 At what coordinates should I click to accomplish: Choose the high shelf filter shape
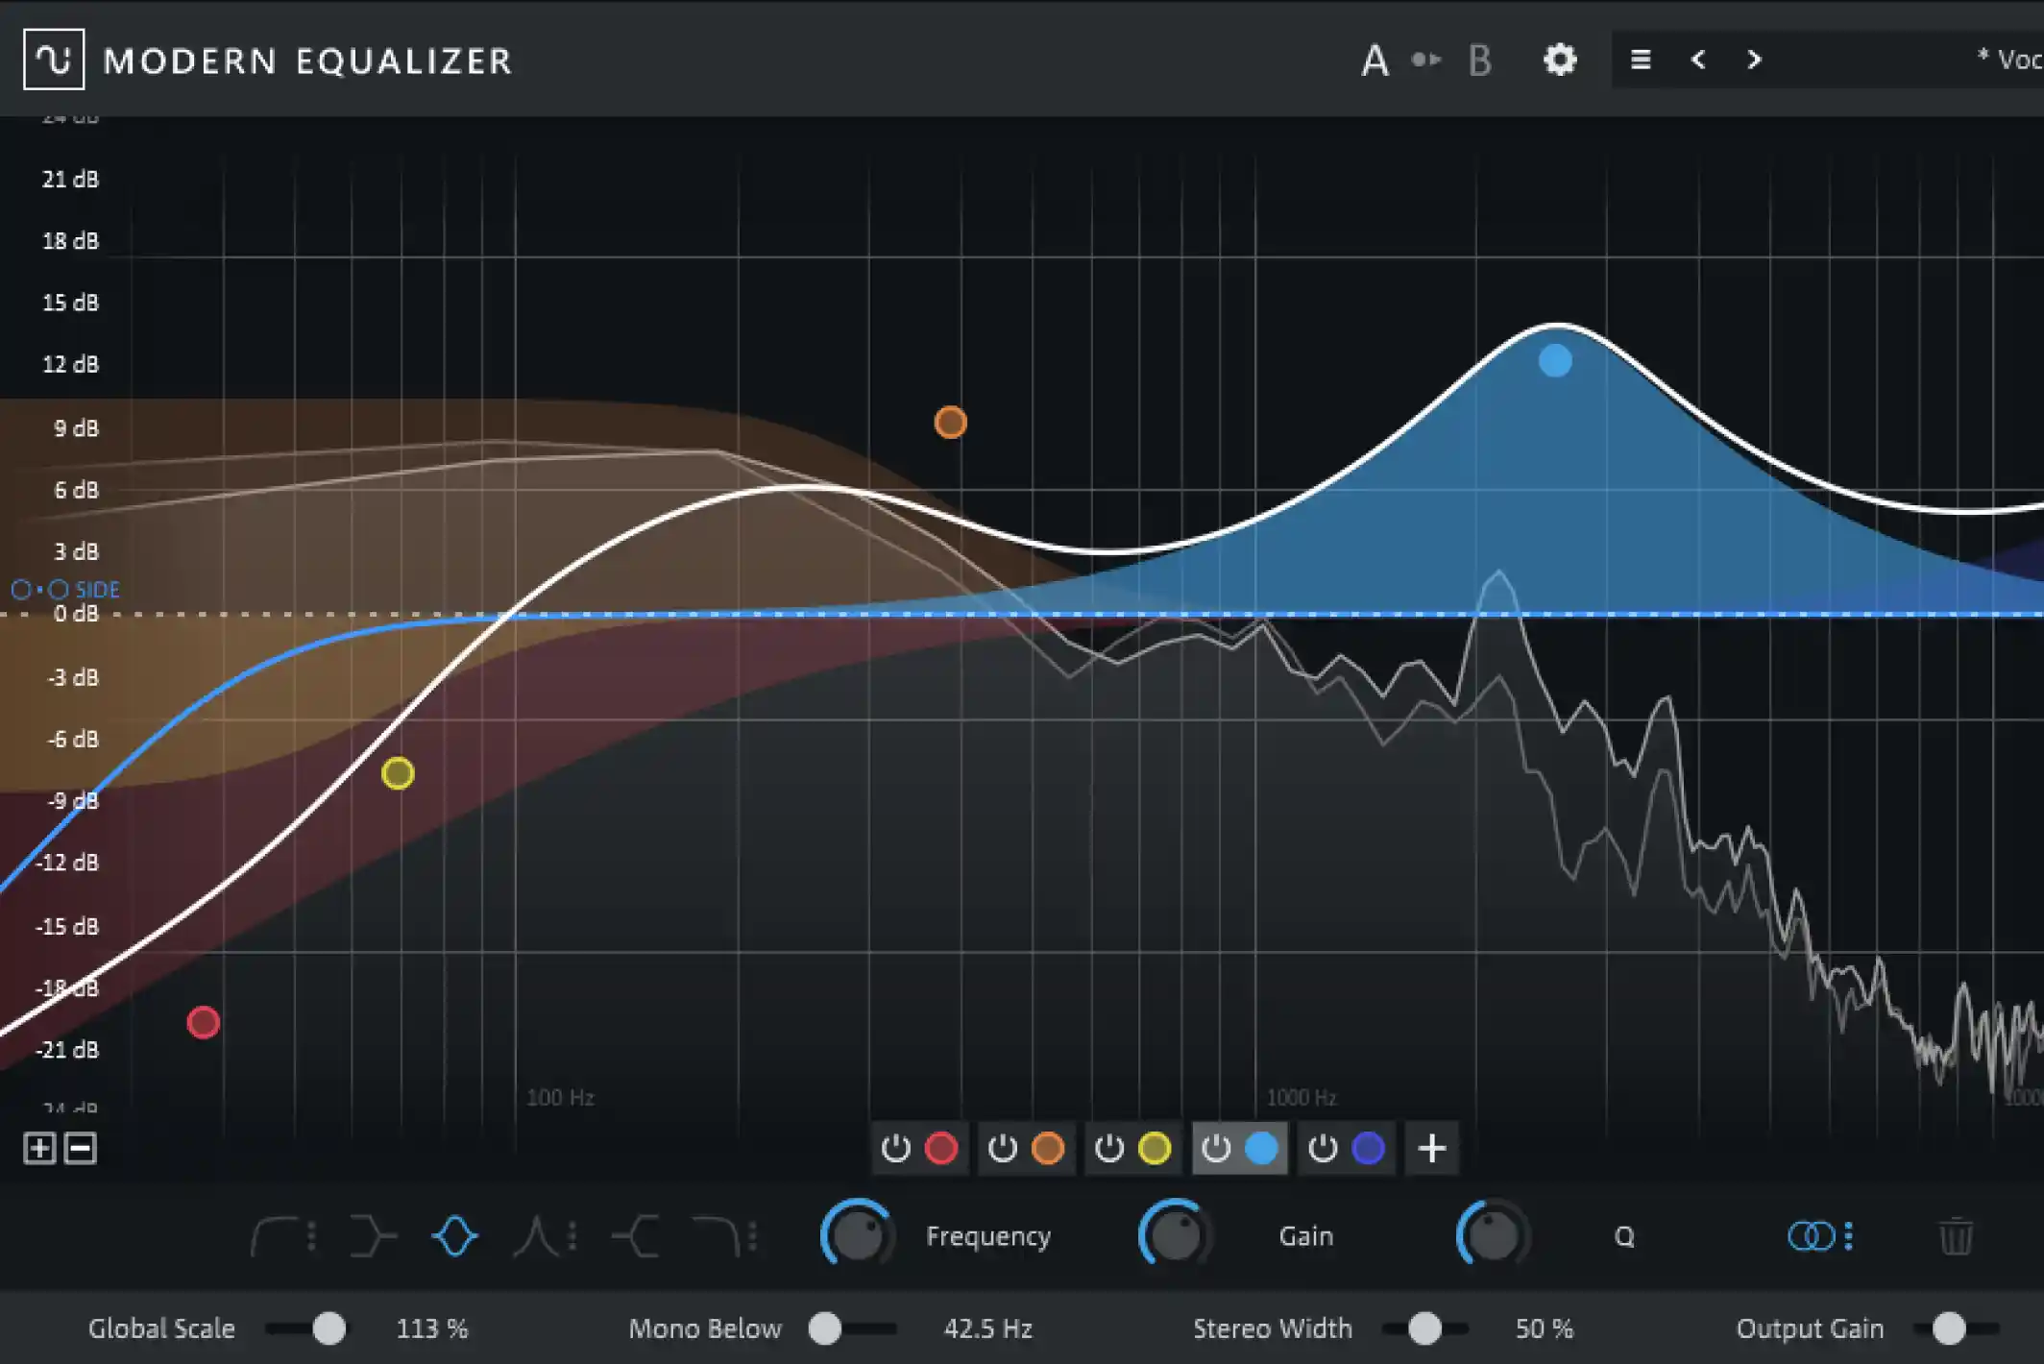[x=636, y=1236]
